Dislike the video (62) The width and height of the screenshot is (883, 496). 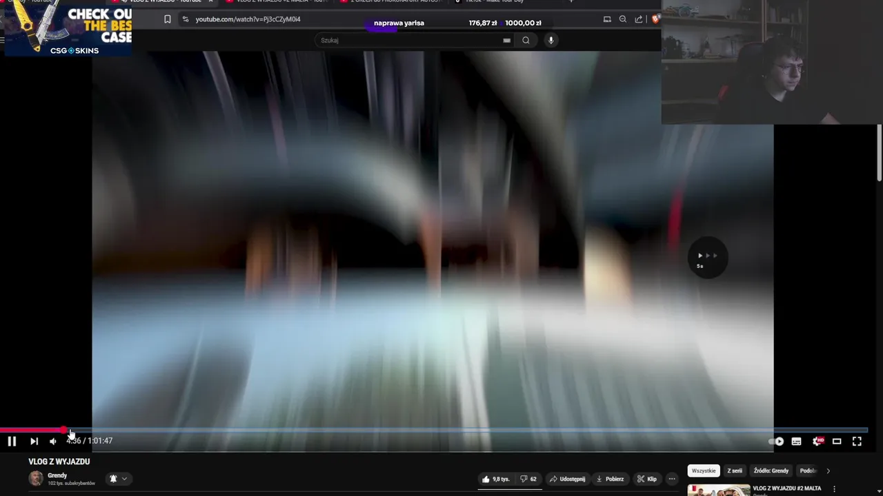tap(528, 479)
